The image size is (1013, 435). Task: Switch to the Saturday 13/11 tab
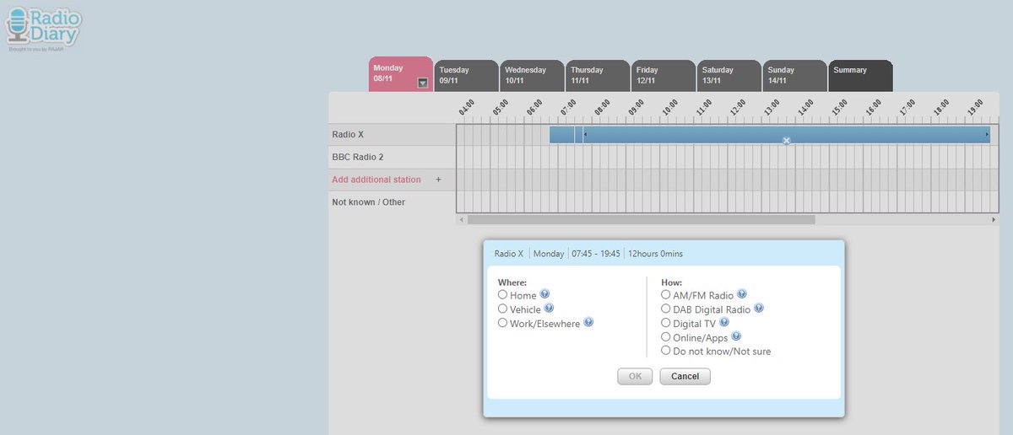[x=729, y=75]
